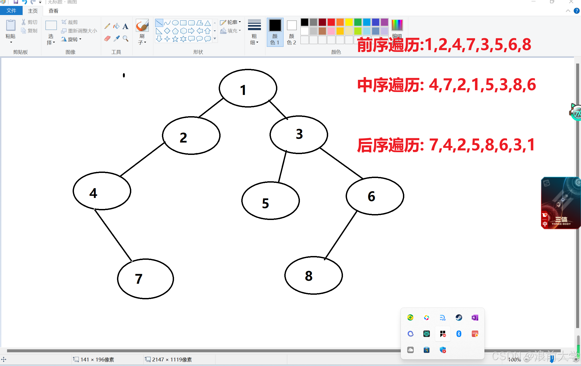
Task: Choose the Five-point star shape
Action: click(x=175, y=39)
